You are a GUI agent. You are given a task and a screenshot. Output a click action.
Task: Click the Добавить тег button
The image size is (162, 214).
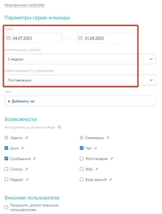coord(21,101)
